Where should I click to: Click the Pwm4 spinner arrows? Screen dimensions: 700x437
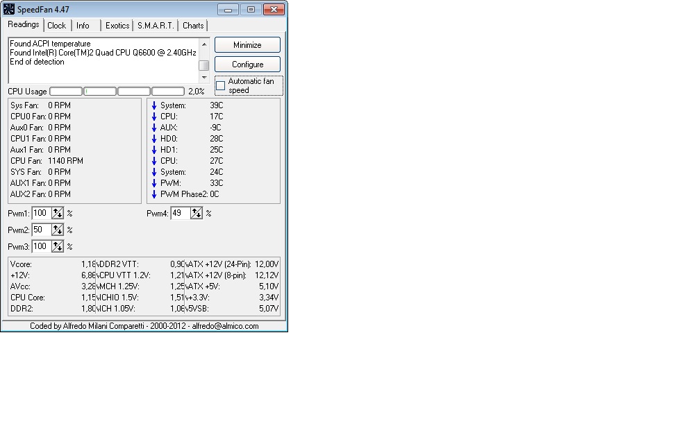click(x=197, y=213)
